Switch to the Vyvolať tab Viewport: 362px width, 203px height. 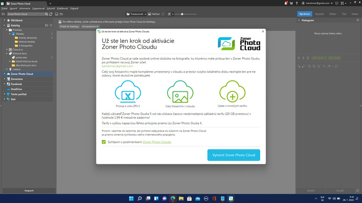tap(319, 14)
